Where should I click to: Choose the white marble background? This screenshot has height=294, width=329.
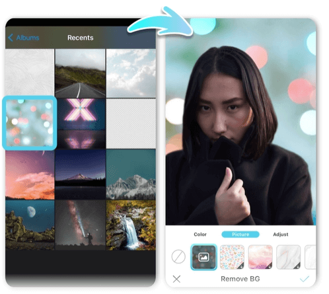(x=289, y=257)
